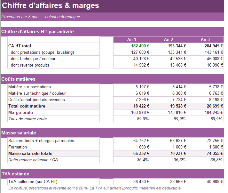This screenshot has width=228, height=193.
Task: Select 'Salaires bruts + charges patronales' label
Action: 53,141
